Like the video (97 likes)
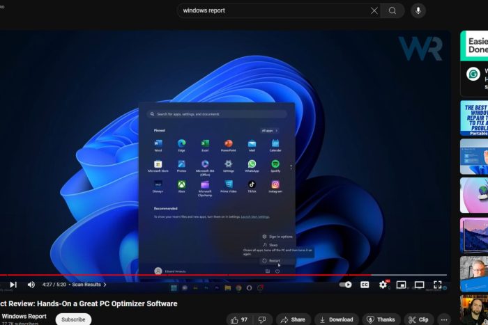Image resolution: width=488 pixels, height=325 pixels. pyautogui.click(x=238, y=319)
